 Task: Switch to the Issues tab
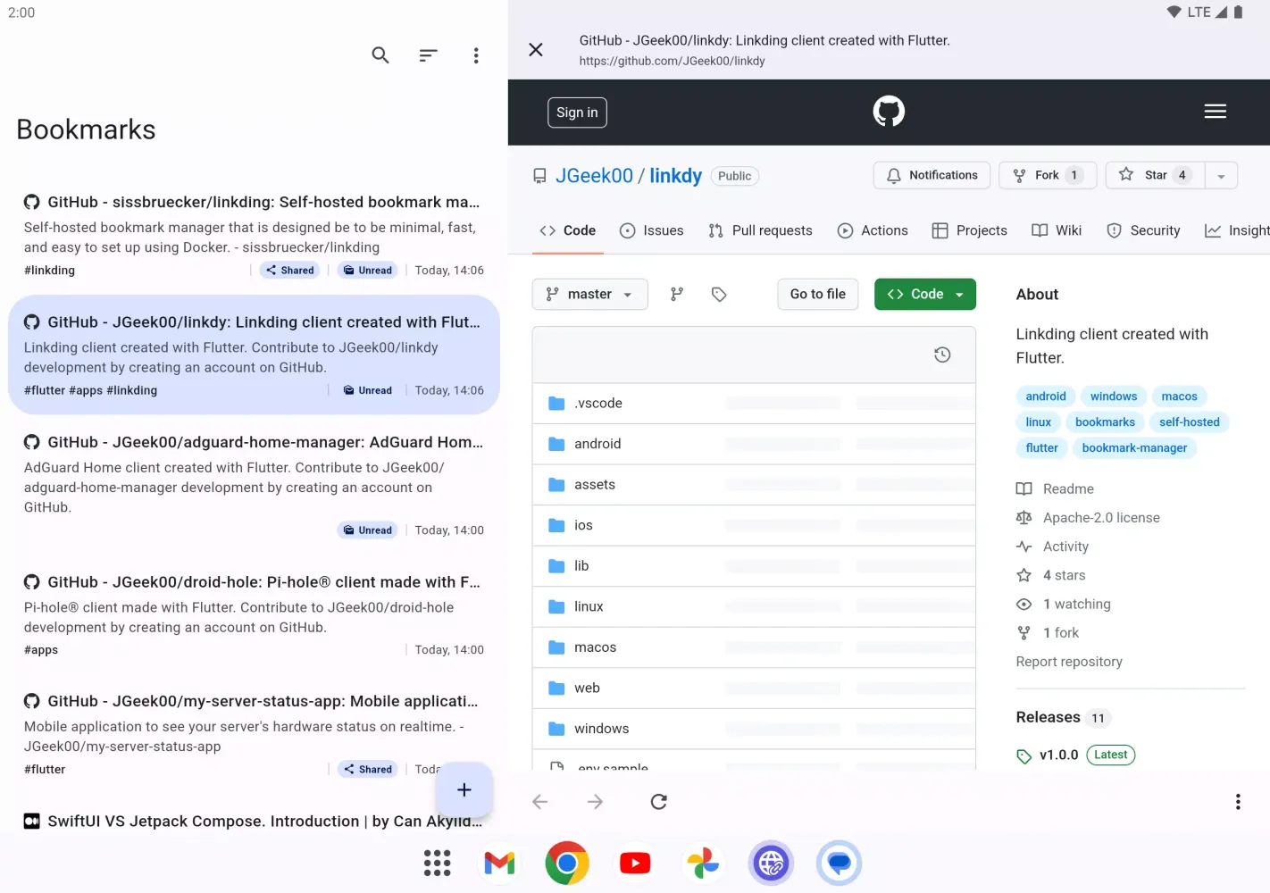point(652,230)
